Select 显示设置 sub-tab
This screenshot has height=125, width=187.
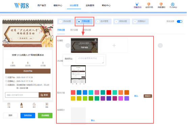tap(74, 30)
